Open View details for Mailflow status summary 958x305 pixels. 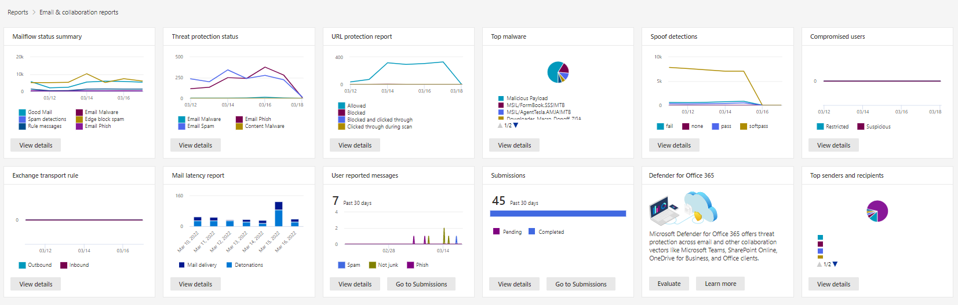point(36,145)
